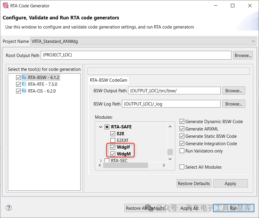Minimize the RTA Code Generator window
259x218 pixels.
click(x=216, y=6)
